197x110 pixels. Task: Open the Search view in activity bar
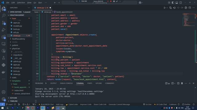[3, 16]
